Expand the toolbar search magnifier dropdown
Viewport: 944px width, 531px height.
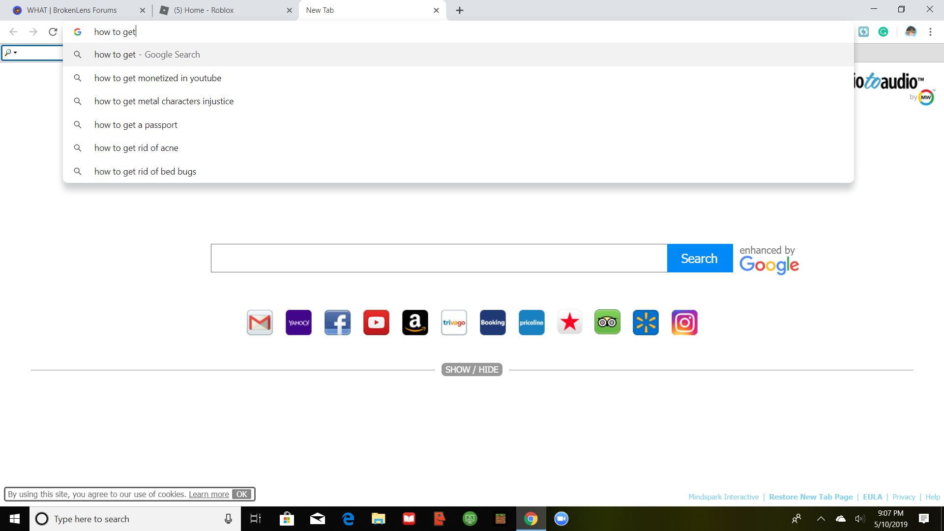(x=11, y=52)
